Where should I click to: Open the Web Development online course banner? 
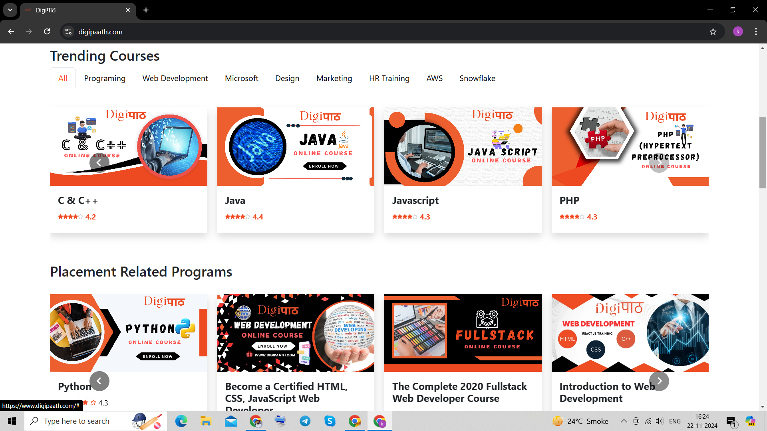296,333
